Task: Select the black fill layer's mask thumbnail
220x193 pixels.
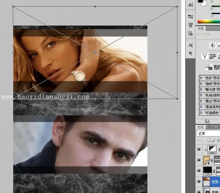Action: pos(218,171)
